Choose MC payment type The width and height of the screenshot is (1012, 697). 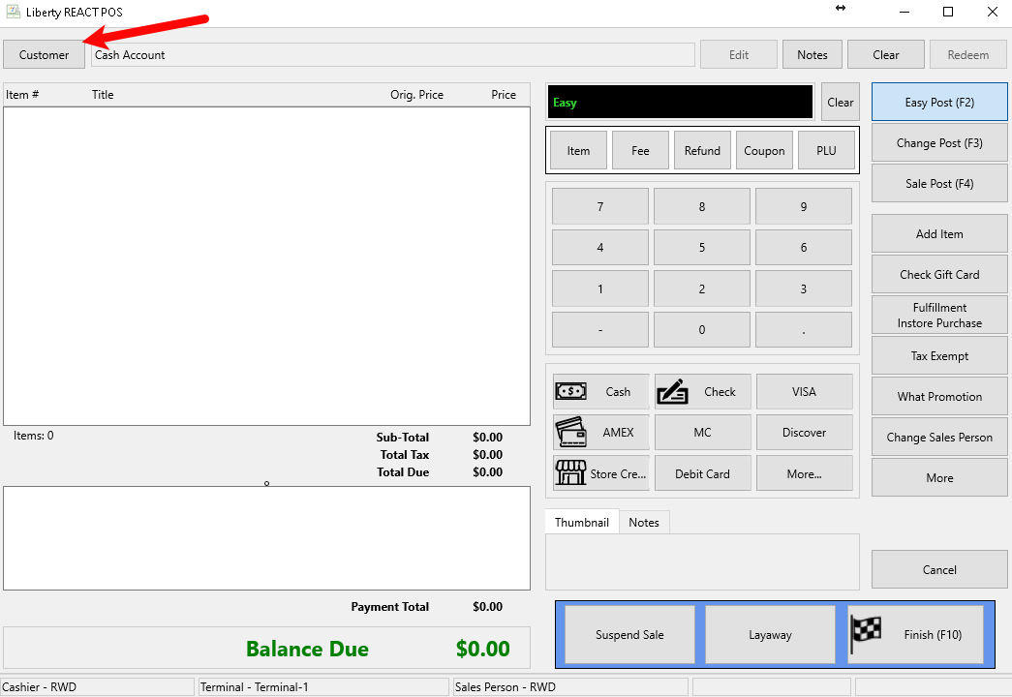pos(703,433)
